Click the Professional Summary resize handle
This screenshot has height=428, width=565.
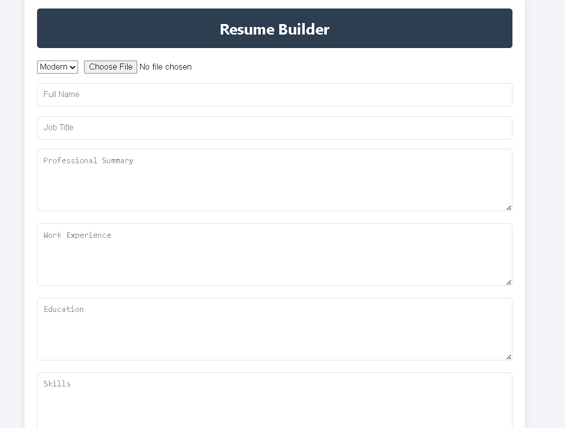508,207
